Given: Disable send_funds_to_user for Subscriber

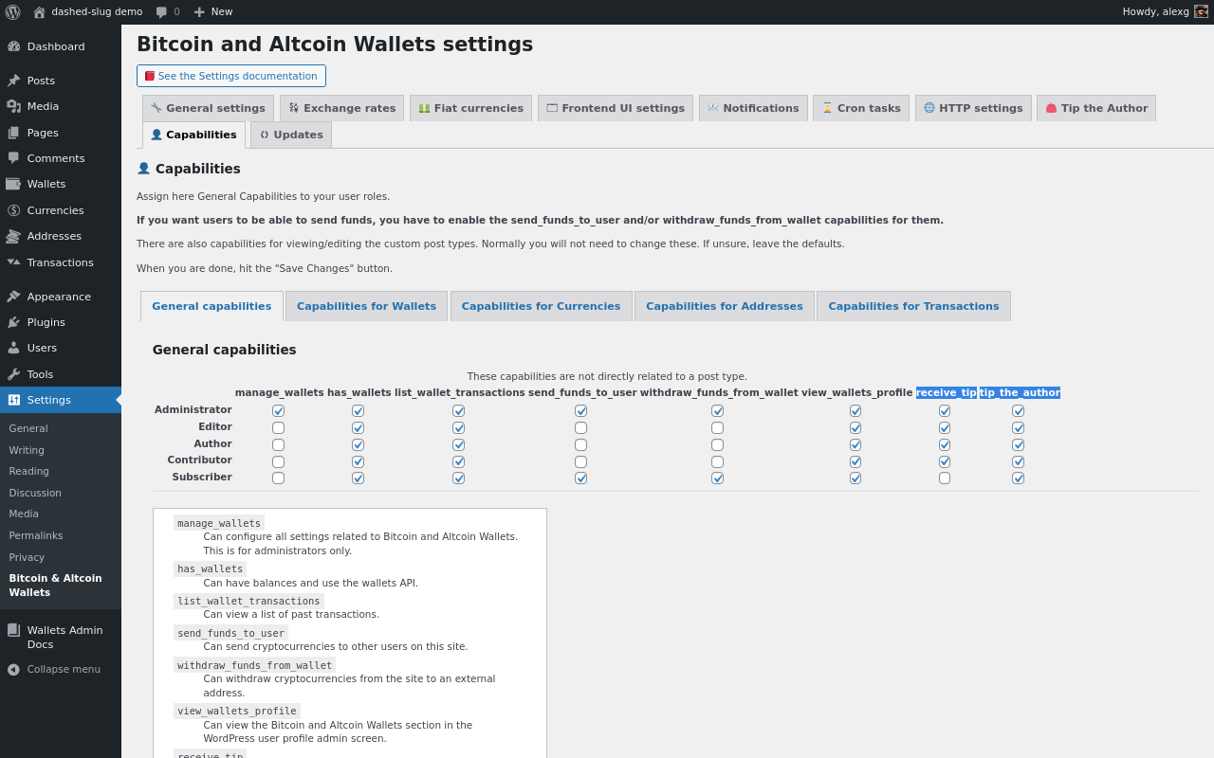Looking at the screenshot, I should (580, 478).
